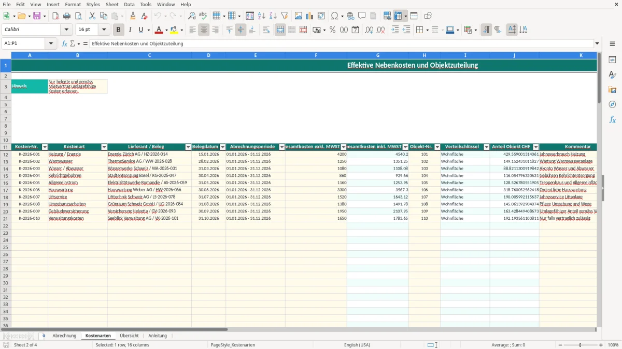Viewport: 622px width, 349px height.
Task: Zoom in with plus button
Action: coord(601,345)
